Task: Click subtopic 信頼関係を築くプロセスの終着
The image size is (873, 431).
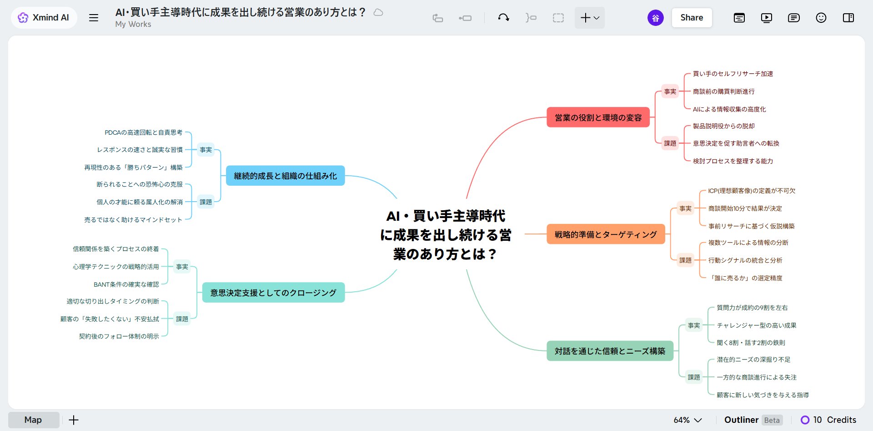Action: pyautogui.click(x=116, y=249)
